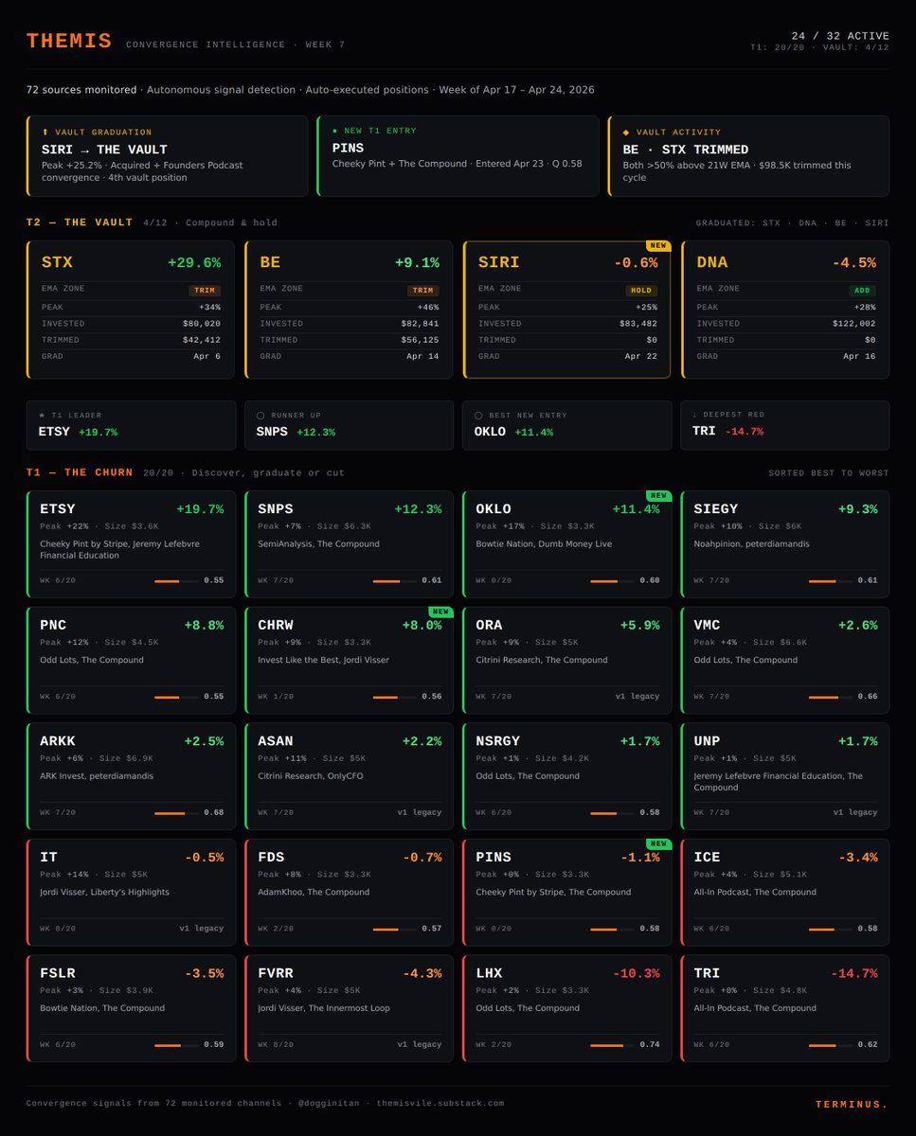
Task: Click the HOLD badge in the SIRI card
Action: pos(641,291)
